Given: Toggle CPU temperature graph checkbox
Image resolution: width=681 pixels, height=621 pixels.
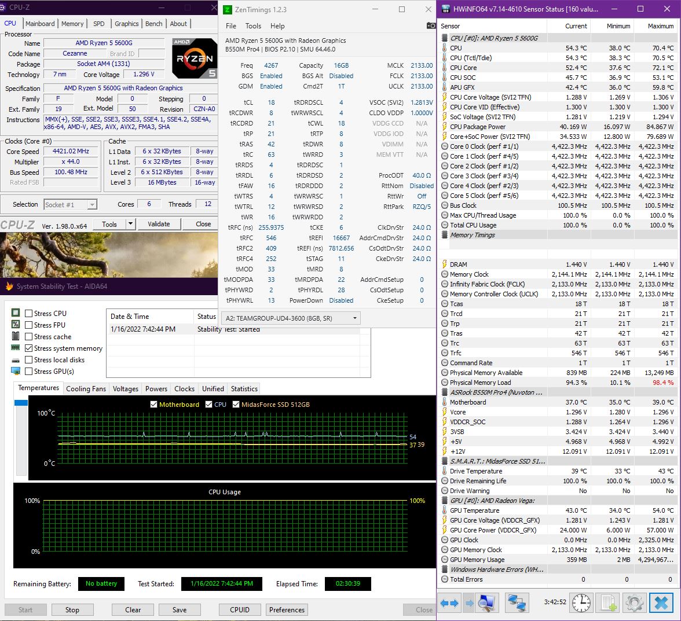Looking at the screenshot, I should [209, 405].
